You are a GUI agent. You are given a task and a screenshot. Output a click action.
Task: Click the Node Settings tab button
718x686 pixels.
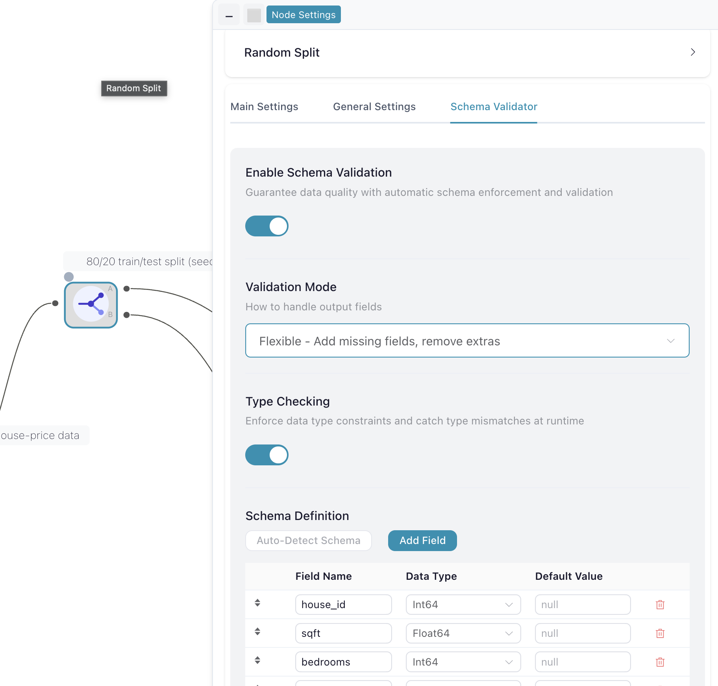point(303,15)
